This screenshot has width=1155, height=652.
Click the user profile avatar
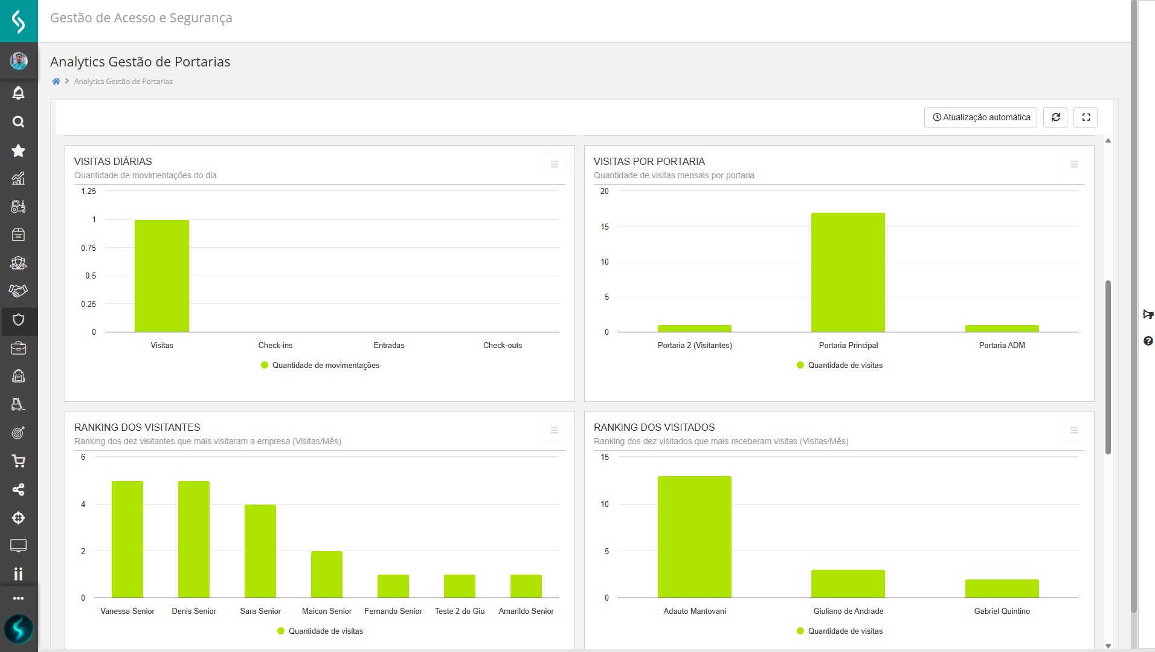(18, 61)
